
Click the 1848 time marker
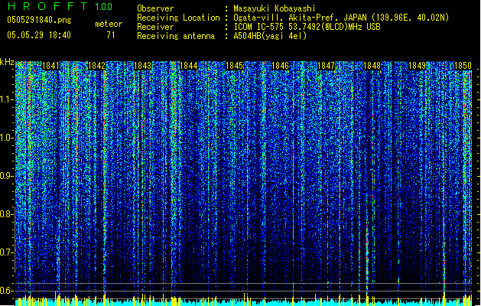click(372, 67)
